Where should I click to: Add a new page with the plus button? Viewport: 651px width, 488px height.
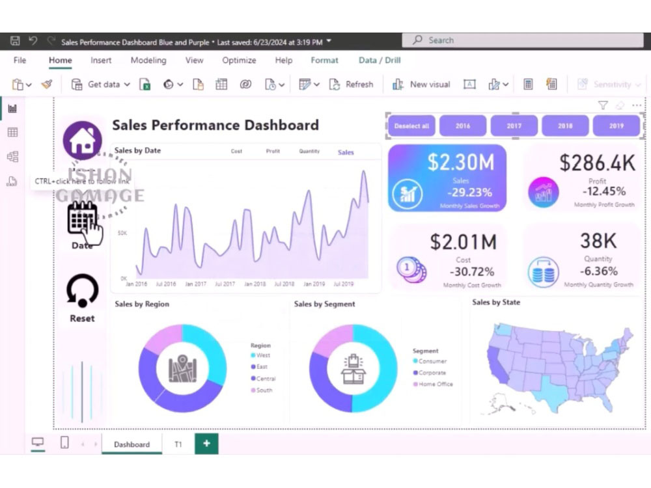[x=206, y=444]
